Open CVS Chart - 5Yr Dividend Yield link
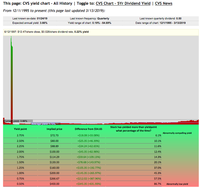Image resolution: width=199 pixels, height=187 pixels. (123, 3)
